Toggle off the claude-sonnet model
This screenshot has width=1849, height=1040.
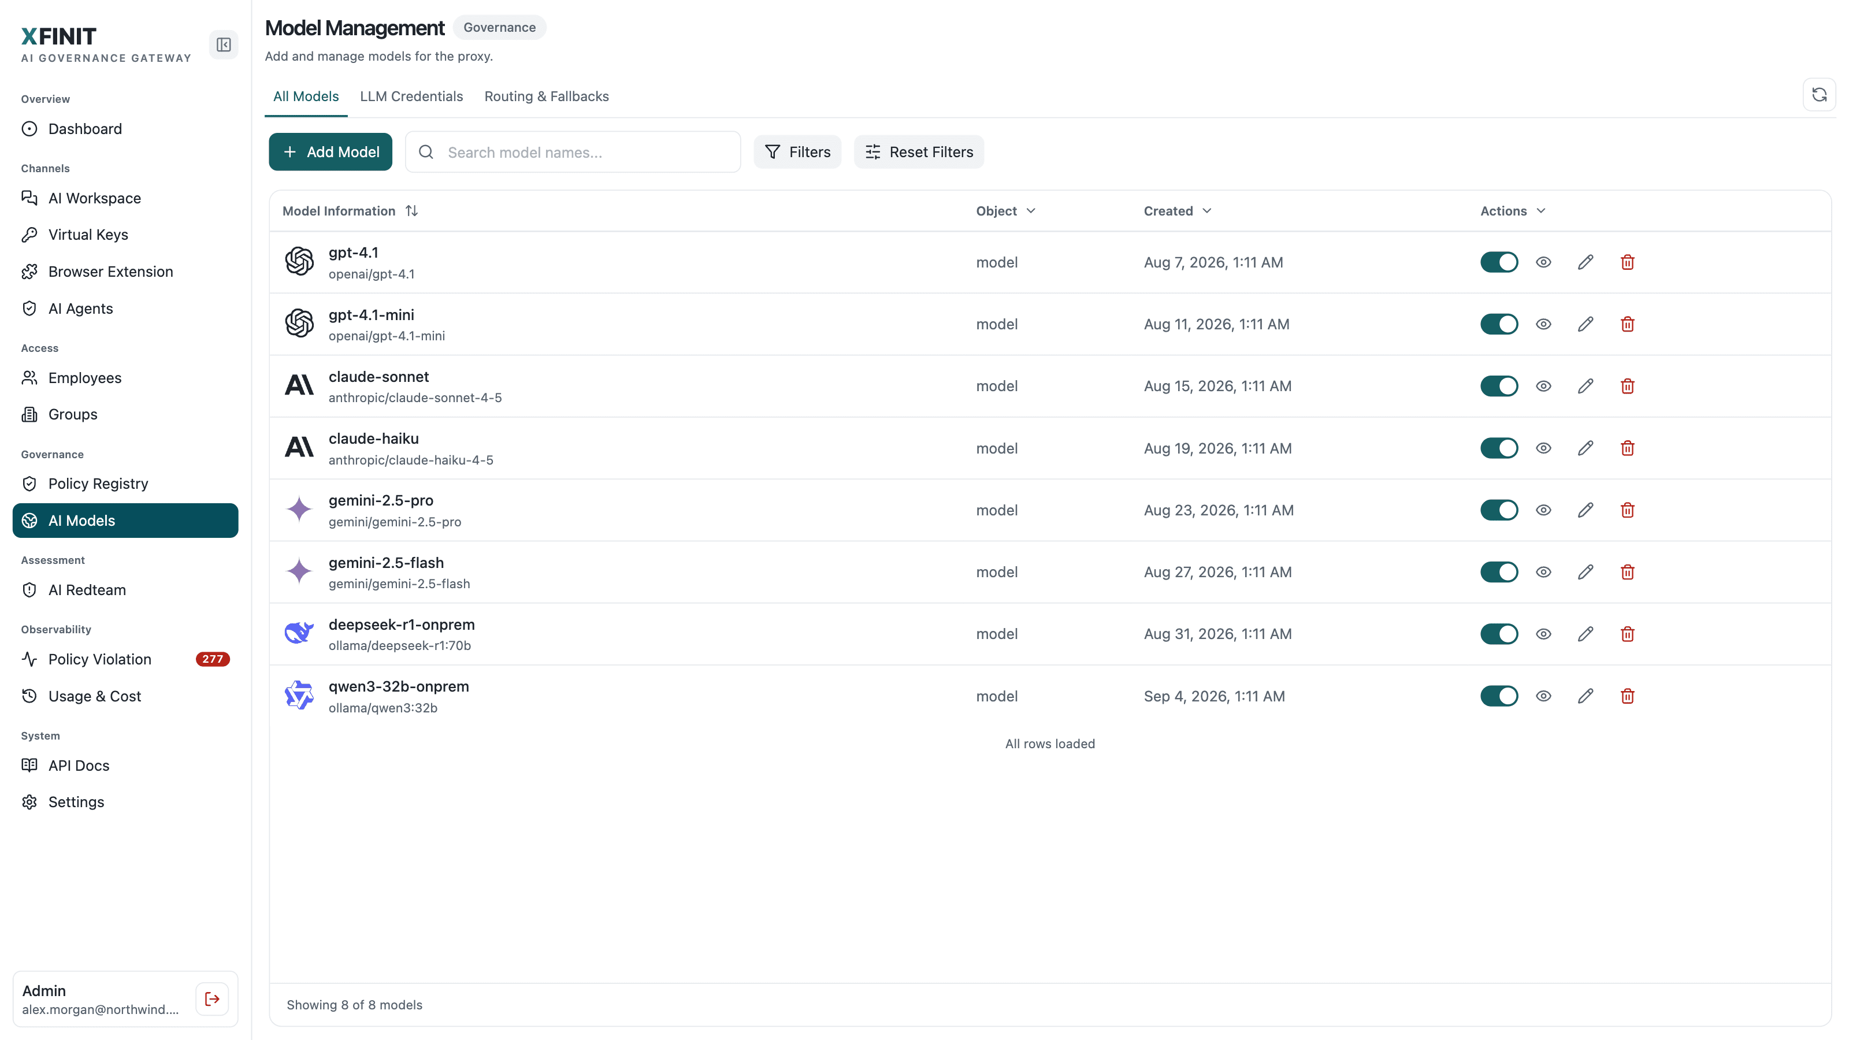pyautogui.click(x=1499, y=386)
